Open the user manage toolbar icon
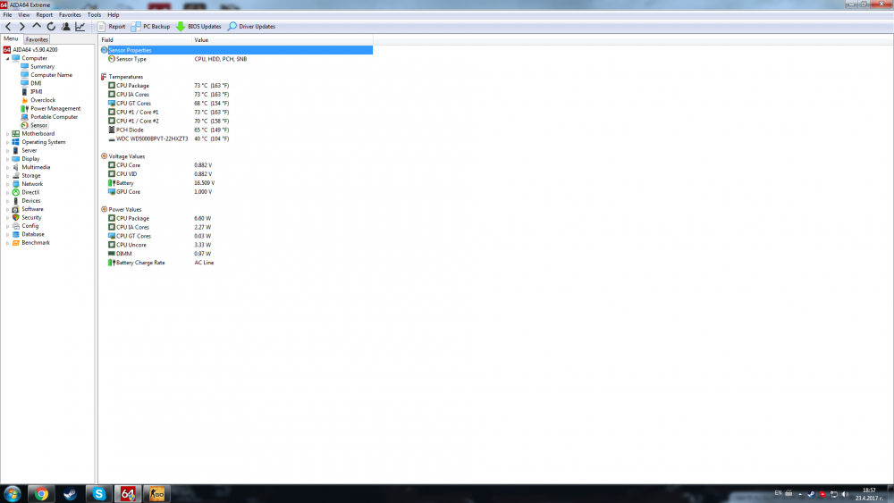Viewport: 894px width, 503px height. click(x=65, y=26)
